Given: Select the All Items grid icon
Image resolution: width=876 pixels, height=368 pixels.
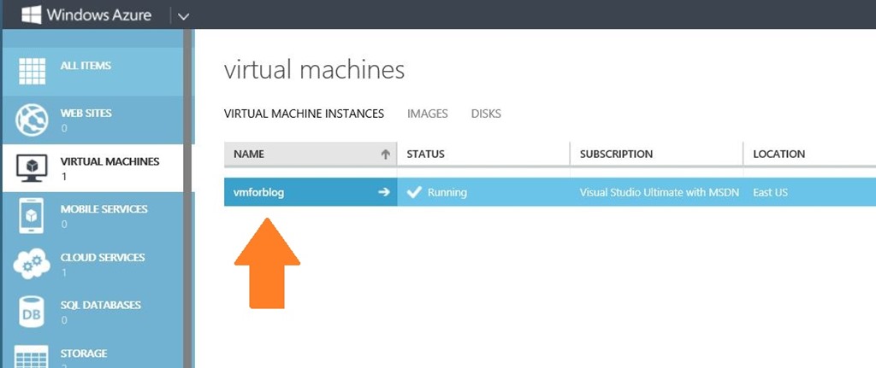Looking at the screenshot, I should coord(32,71).
